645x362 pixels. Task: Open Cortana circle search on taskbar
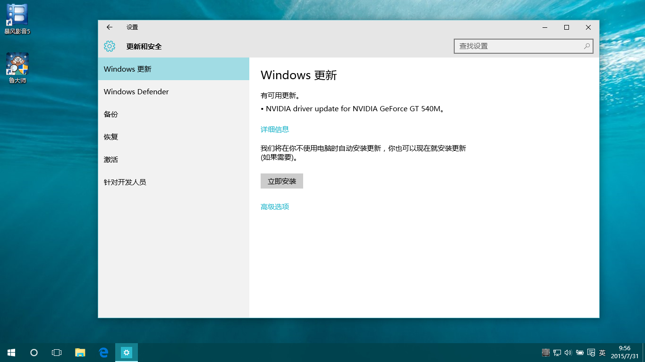pos(34,353)
